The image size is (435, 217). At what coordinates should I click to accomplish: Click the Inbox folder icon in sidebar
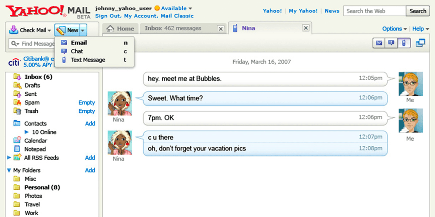pos(17,77)
